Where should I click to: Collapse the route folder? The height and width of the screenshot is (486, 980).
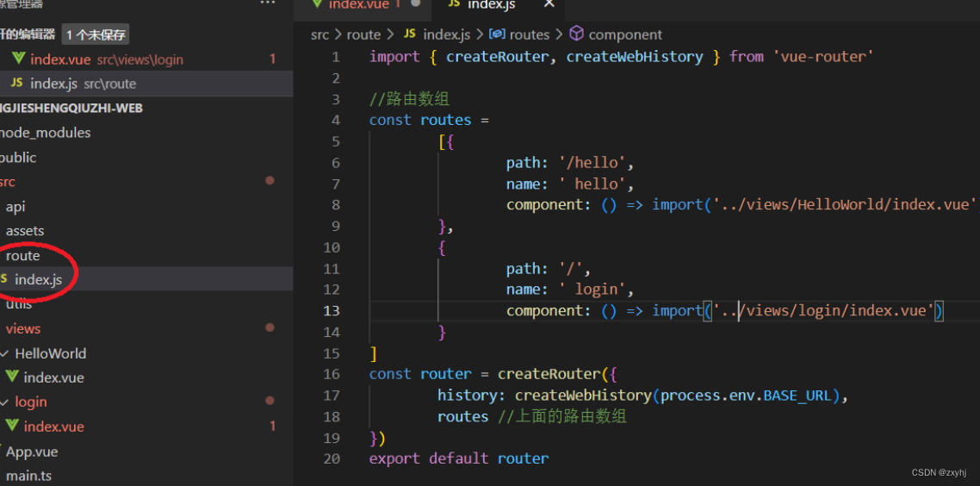point(22,256)
